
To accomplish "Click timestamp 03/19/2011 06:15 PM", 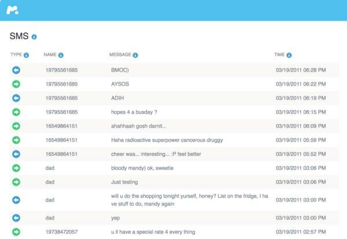I will [x=301, y=112].
